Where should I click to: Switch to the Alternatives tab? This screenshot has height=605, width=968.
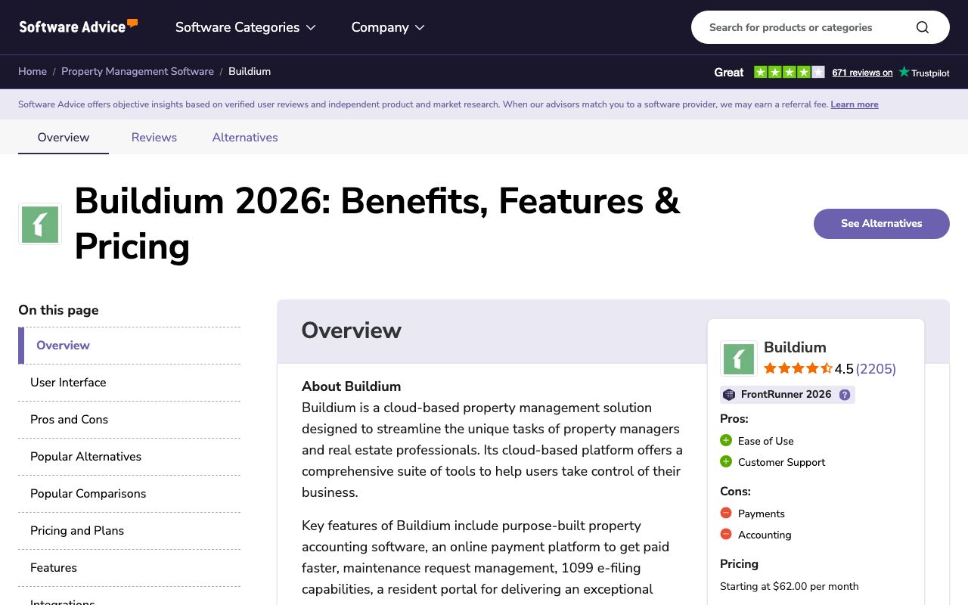point(245,137)
